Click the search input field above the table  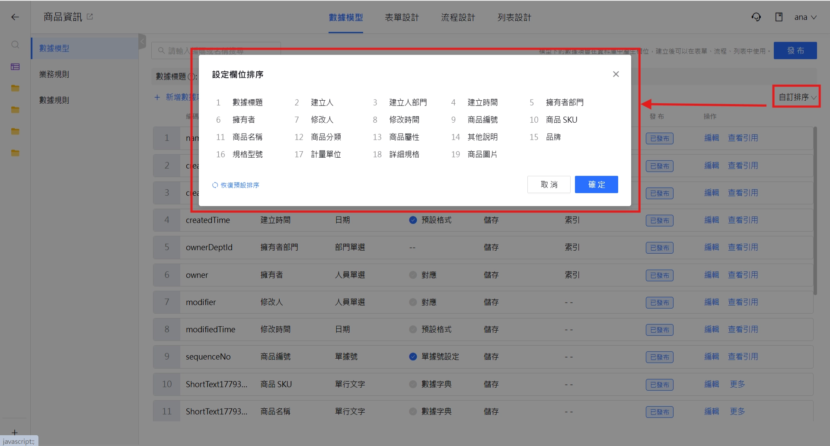point(216,51)
